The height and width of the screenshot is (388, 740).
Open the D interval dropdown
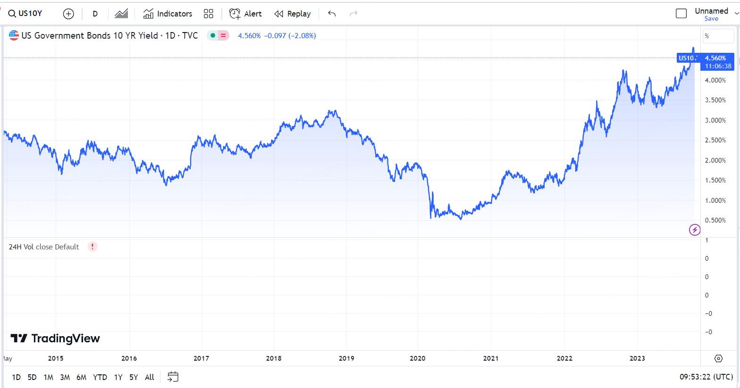pos(95,14)
